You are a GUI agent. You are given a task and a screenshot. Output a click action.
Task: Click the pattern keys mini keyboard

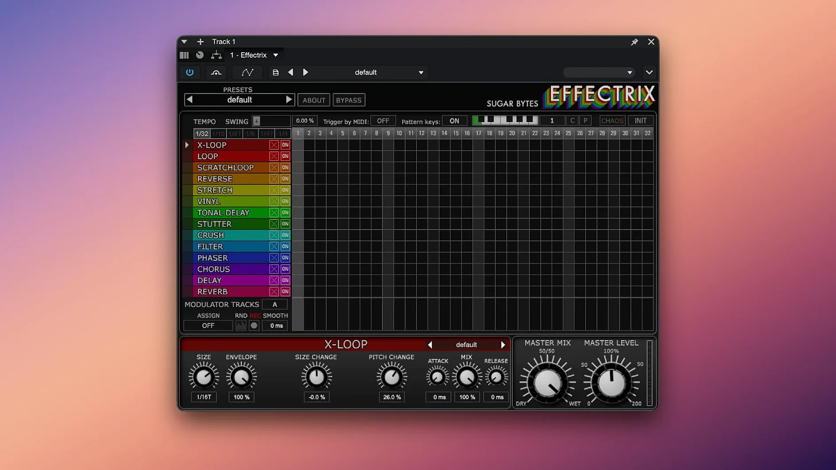(505, 120)
